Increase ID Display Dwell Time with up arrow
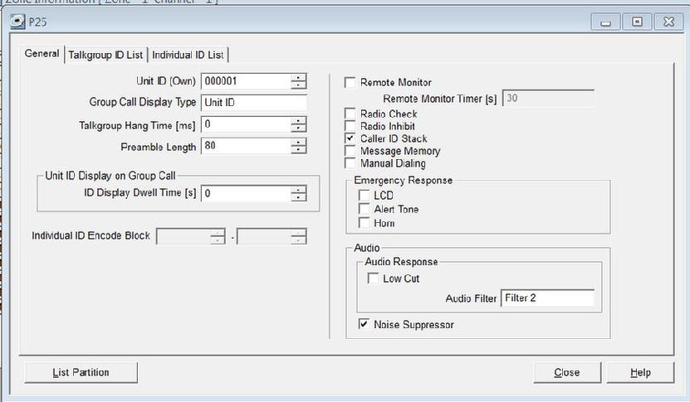 pos(298,190)
